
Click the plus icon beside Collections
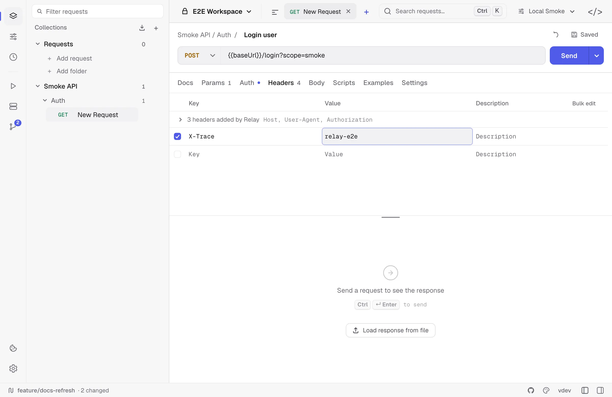(x=156, y=28)
